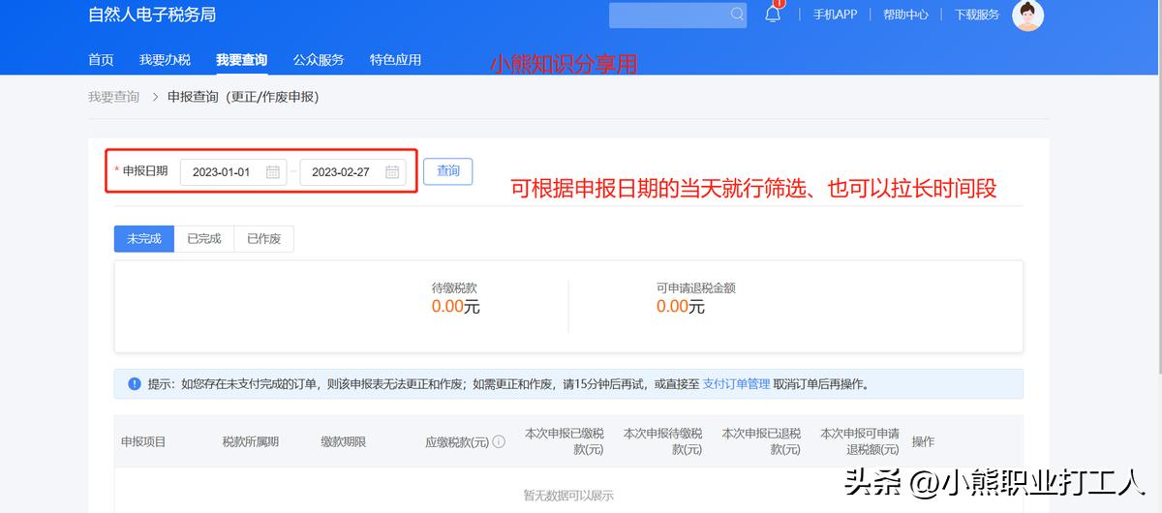Go to 首页 navigation item
Viewport: 1162px width, 513px height.
point(101,60)
